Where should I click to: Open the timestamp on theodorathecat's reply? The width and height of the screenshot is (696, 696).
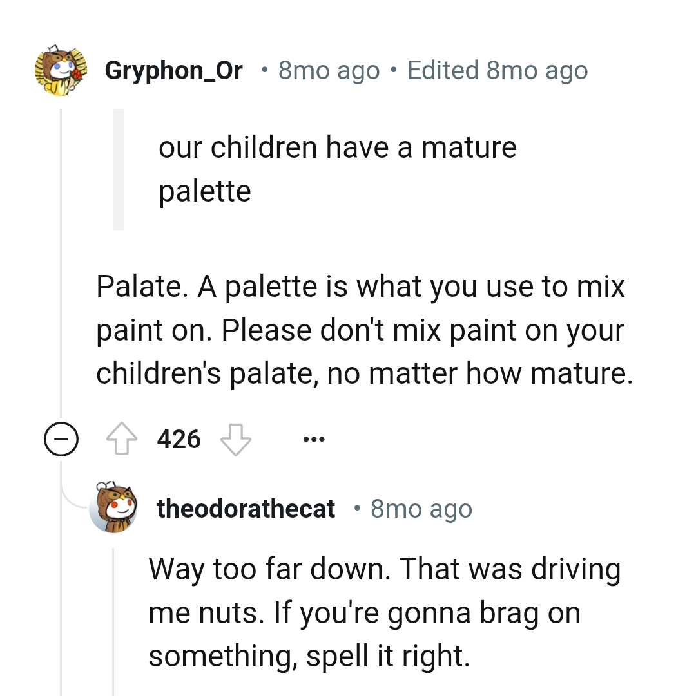[x=421, y=509]
